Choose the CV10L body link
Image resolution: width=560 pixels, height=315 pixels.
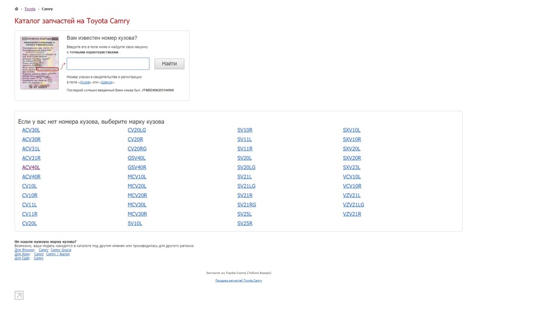(x=29, y=186)
